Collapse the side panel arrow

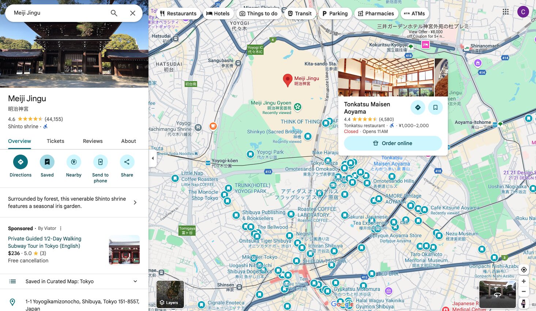click(153, 158)
